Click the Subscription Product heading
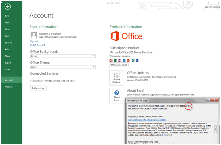The width and height of the screenshot is (221, 145). point(125,48)
